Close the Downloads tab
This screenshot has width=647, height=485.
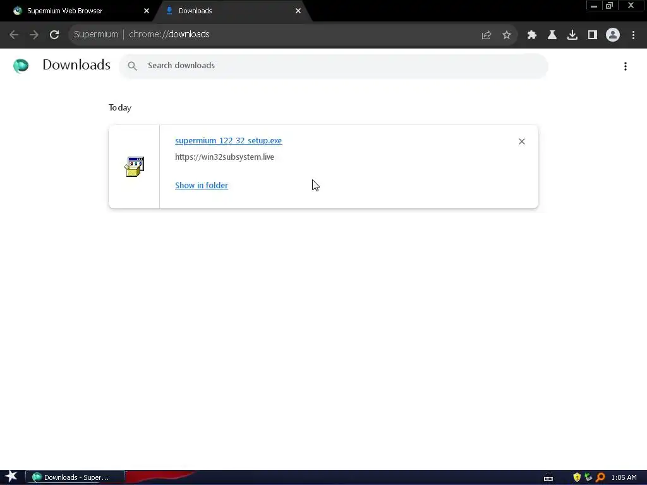298,11
